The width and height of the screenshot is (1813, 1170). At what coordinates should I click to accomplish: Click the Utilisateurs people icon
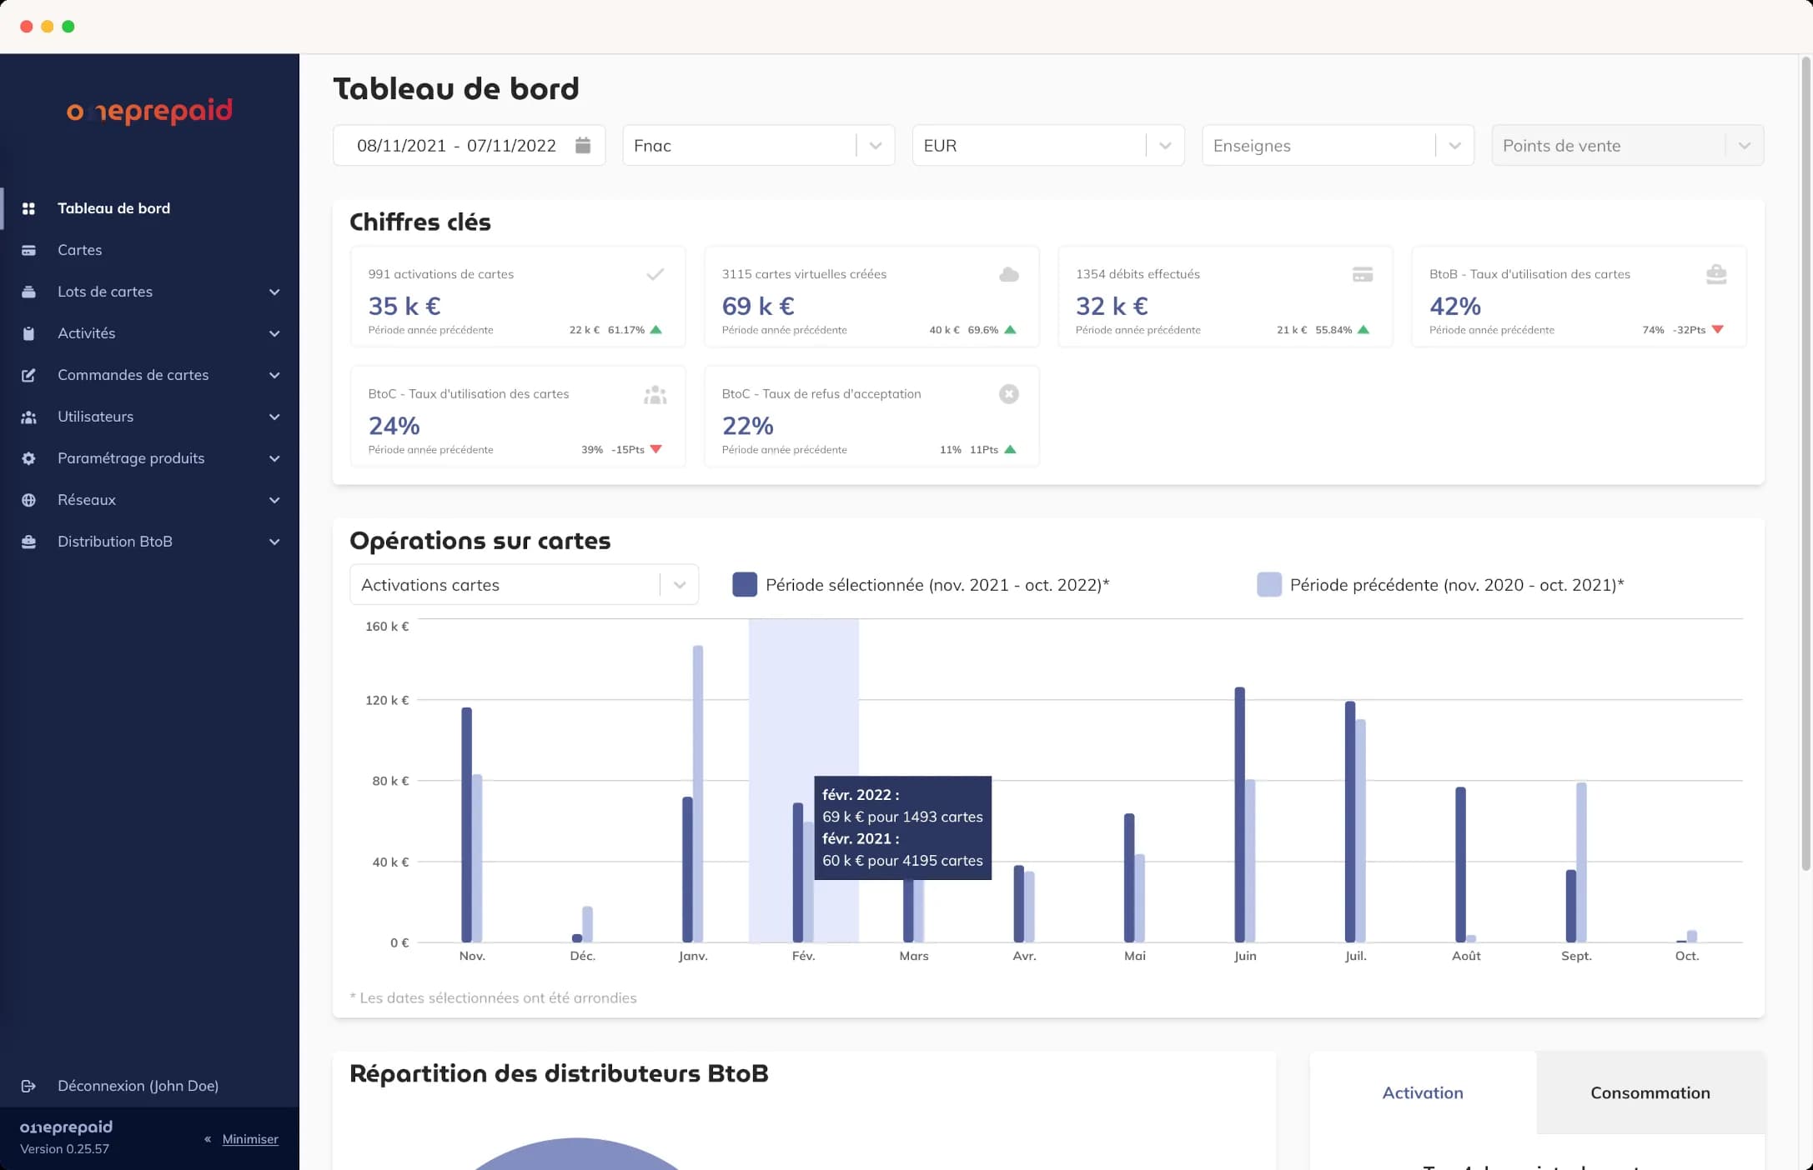click(28, 417)
